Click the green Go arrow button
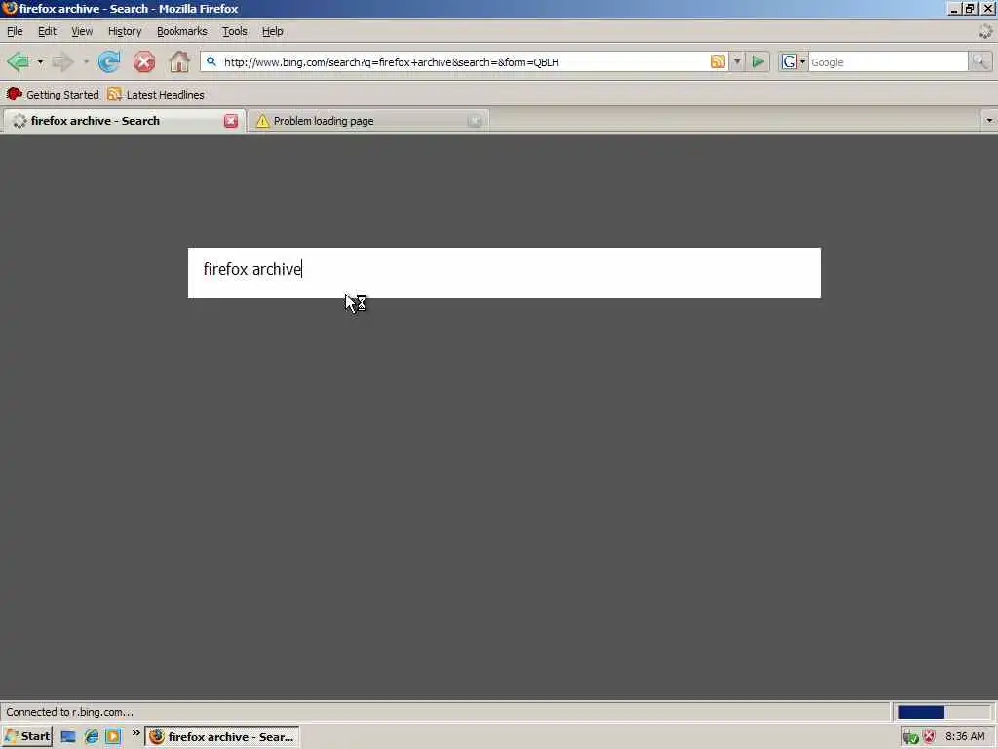The width and height of the screenshot is (998, 749). coord(757,61)
